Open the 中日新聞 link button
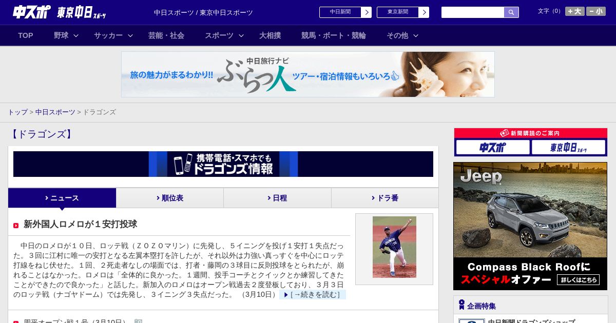This screenshot has width=616, height=323. coord(340,12)
